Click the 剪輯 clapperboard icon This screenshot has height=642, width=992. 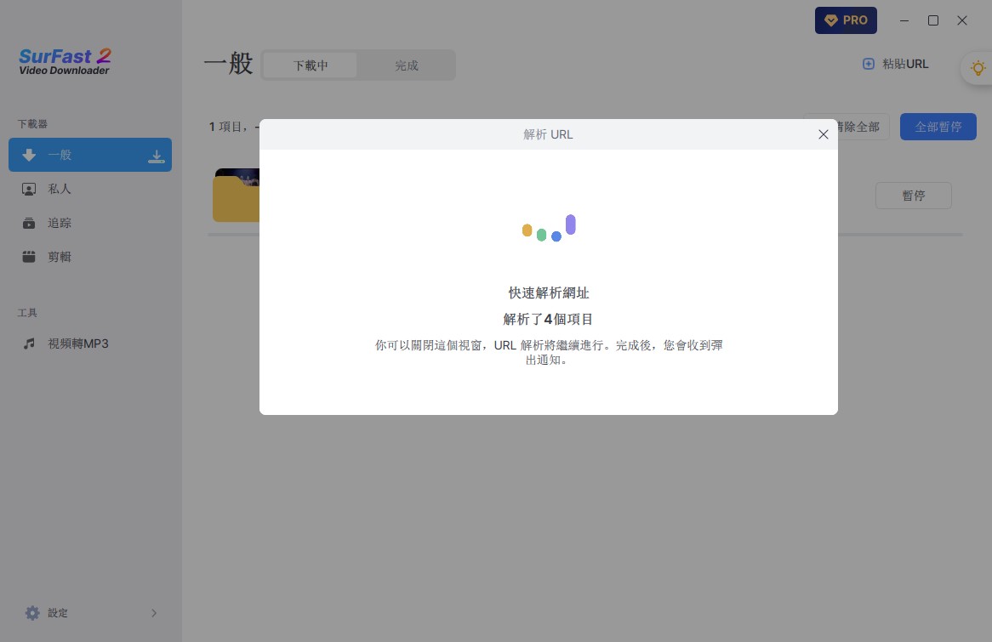coord(29,257)
